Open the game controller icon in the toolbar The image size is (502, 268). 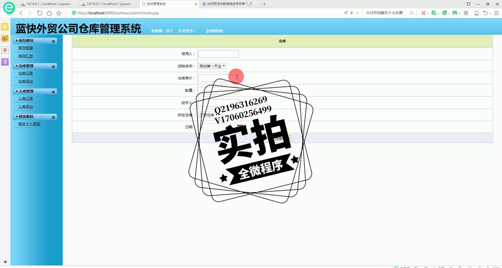pyautogui.click(x=455, y=13)
